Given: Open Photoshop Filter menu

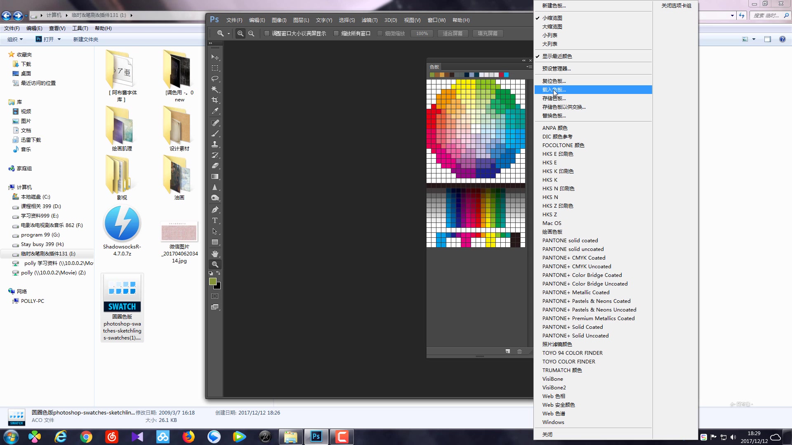Looking at the screenshot, I should (369, 20).
